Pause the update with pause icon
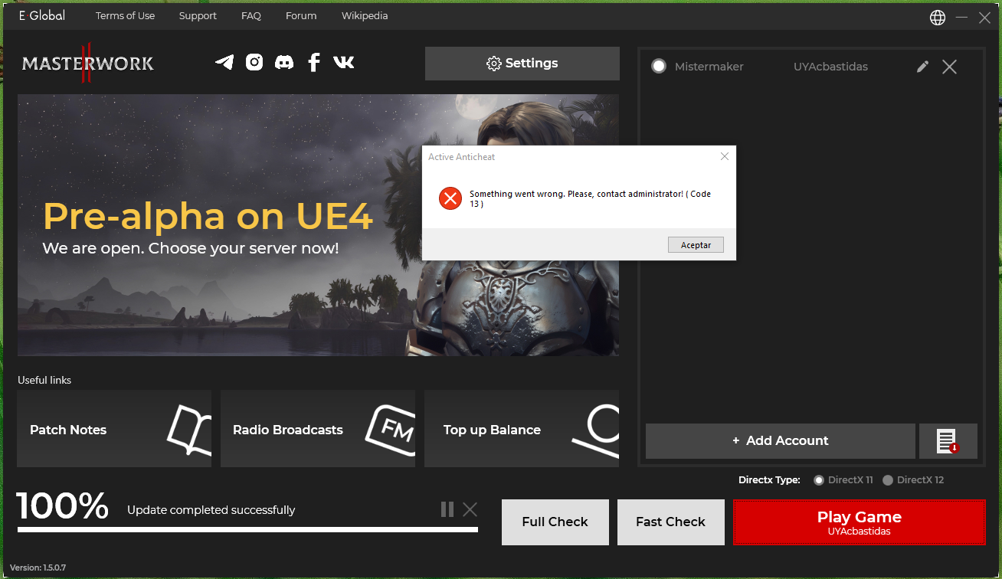 tap(447, 509)
